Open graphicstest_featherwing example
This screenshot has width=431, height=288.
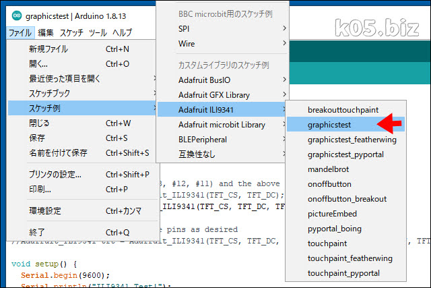(x=345, y=140)
